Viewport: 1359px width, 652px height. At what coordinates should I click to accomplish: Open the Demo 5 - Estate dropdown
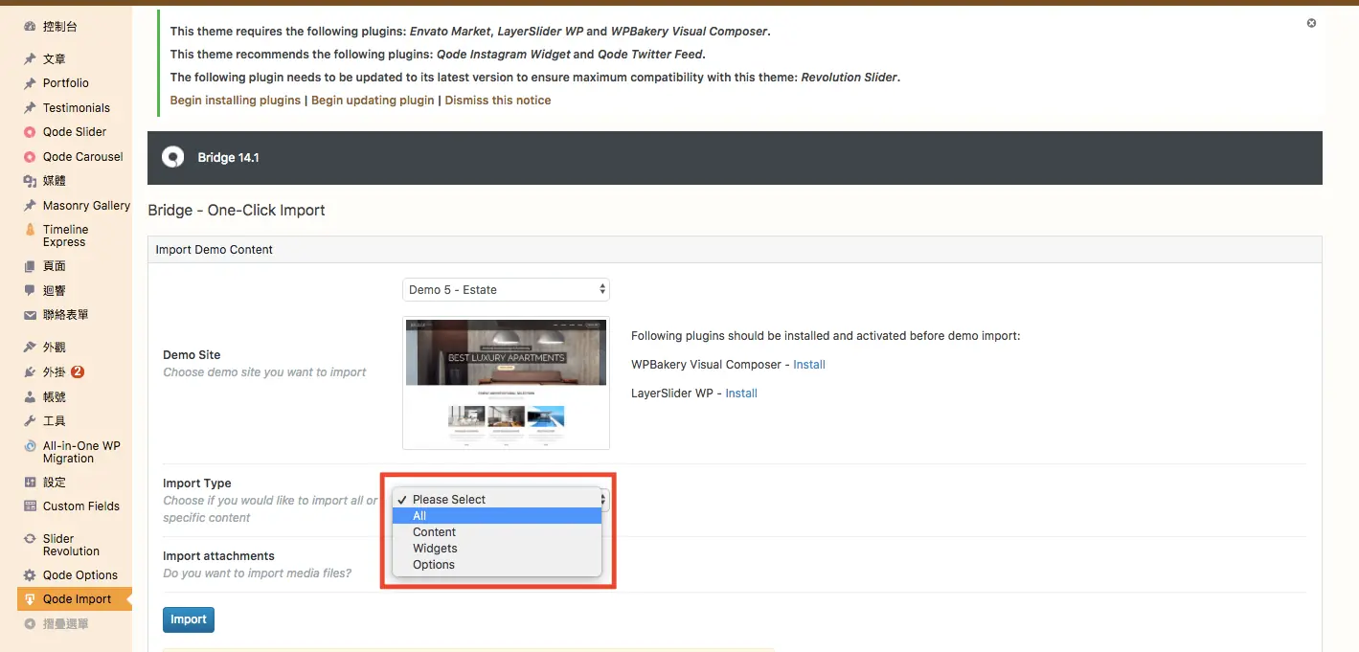[506, 289]
